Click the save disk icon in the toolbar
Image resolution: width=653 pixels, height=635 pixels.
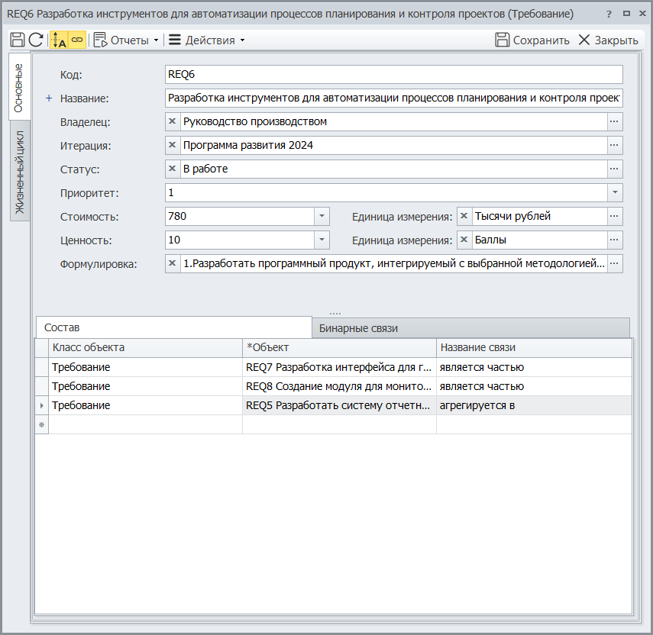pos(17,40)
